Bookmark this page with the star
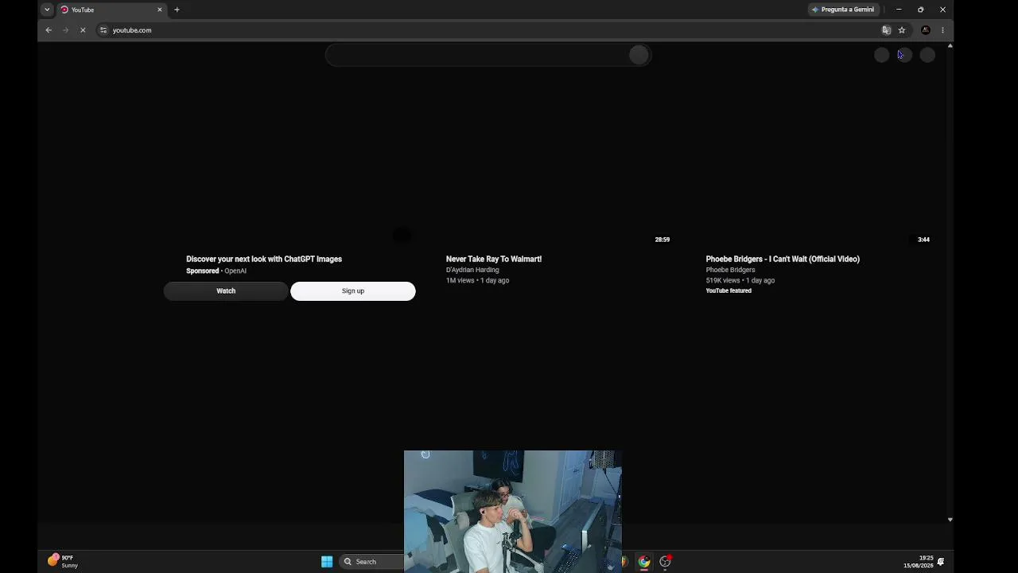 click(902, 30)
